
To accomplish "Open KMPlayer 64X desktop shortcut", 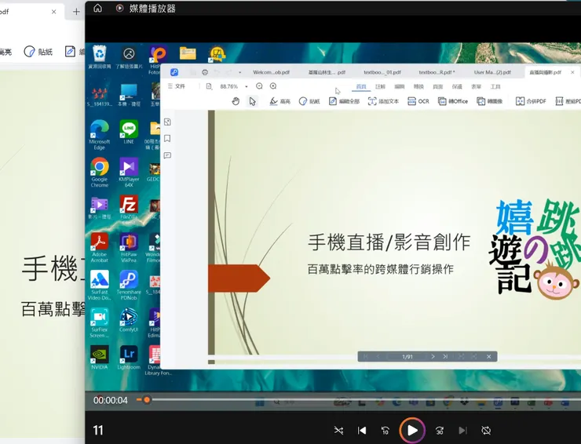I will click(129, 173).
